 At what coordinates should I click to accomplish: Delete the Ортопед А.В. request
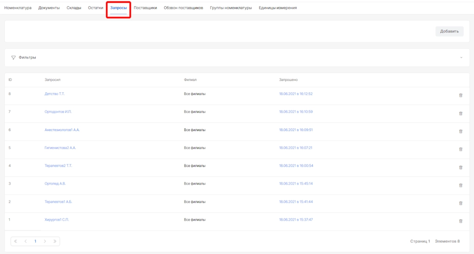[460, 185]
